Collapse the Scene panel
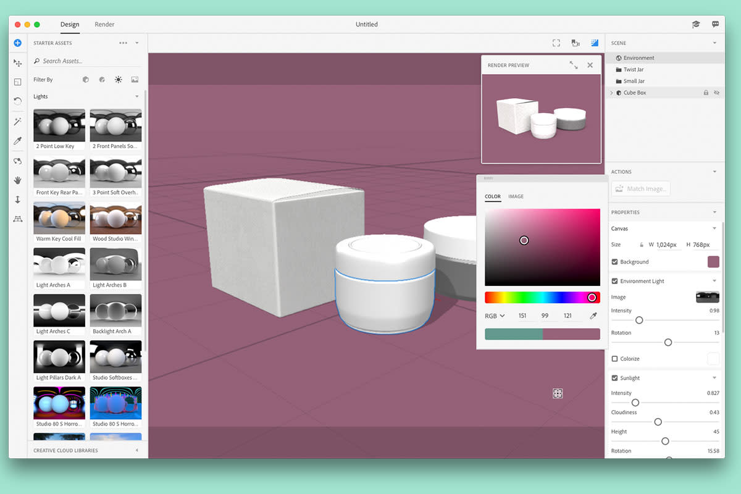This screenshot has width=741, height=494. 714,43
